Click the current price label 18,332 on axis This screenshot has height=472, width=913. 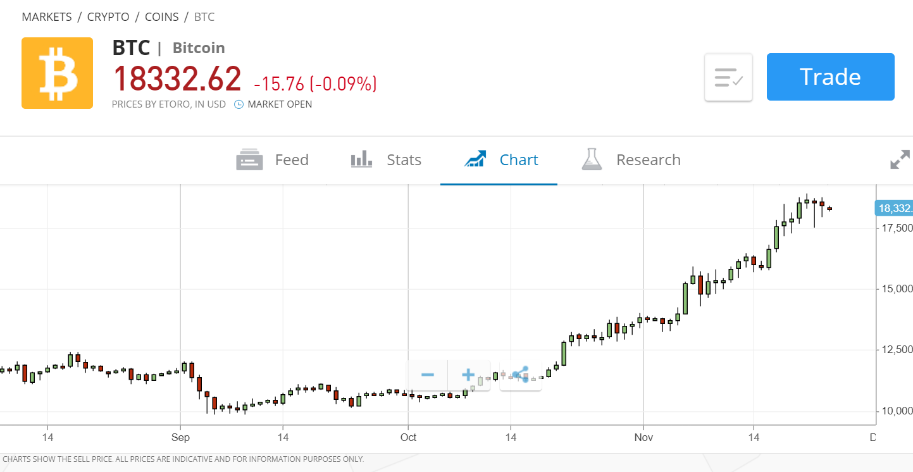point(893,208)
